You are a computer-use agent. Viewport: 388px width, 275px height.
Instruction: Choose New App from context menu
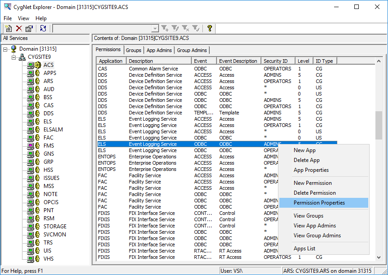pos(324,150)
